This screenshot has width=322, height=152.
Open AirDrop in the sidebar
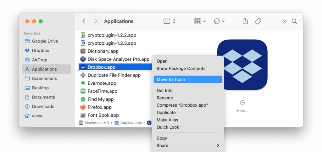(x=40, y=60)
